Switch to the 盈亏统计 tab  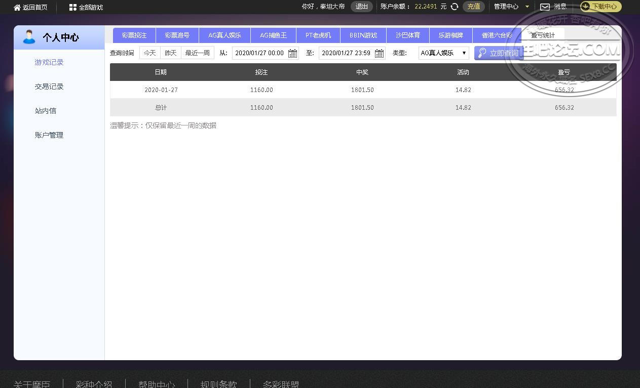coord(543,35)
